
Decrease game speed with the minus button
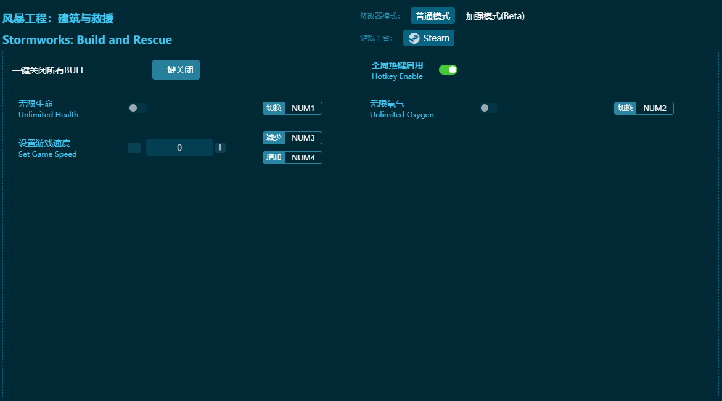coord(135,147)
